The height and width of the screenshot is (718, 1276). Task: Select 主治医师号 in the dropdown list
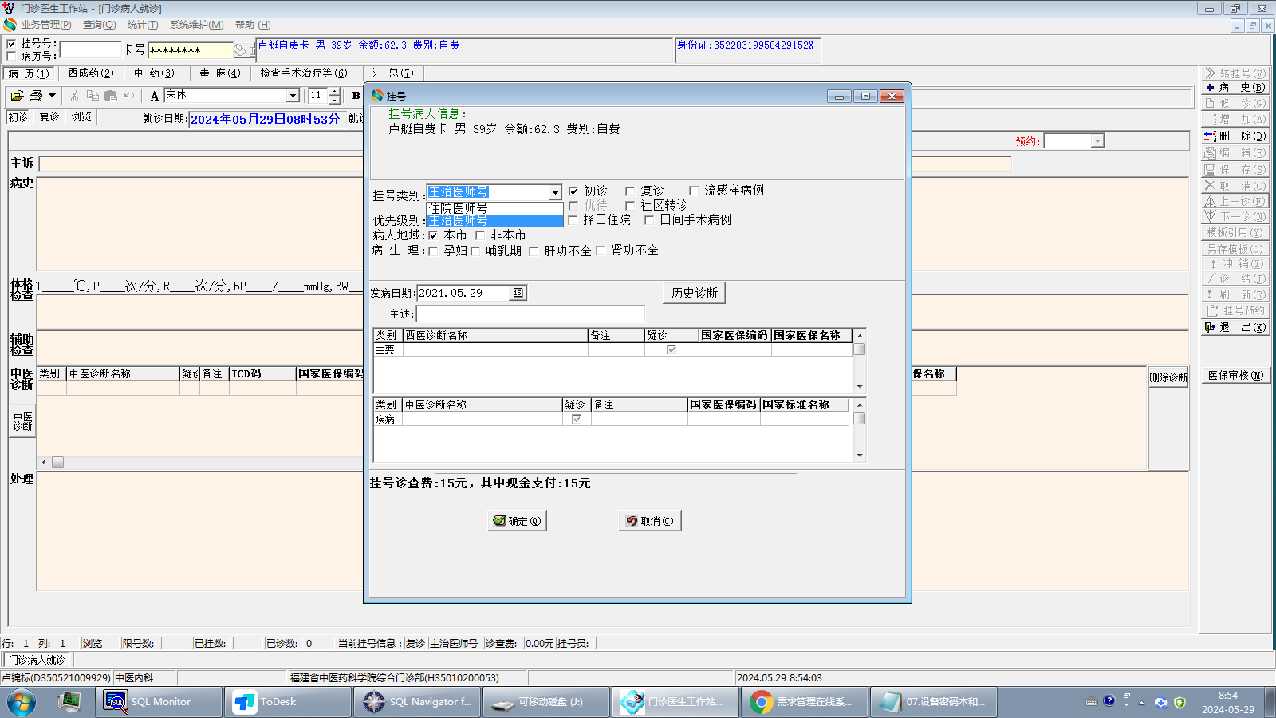tap(494, 221)
